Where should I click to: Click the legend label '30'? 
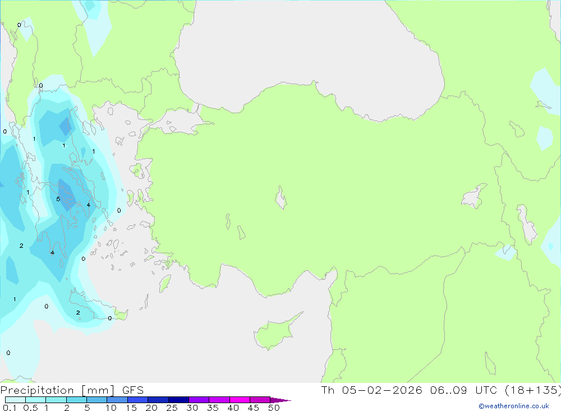(192, 408)
